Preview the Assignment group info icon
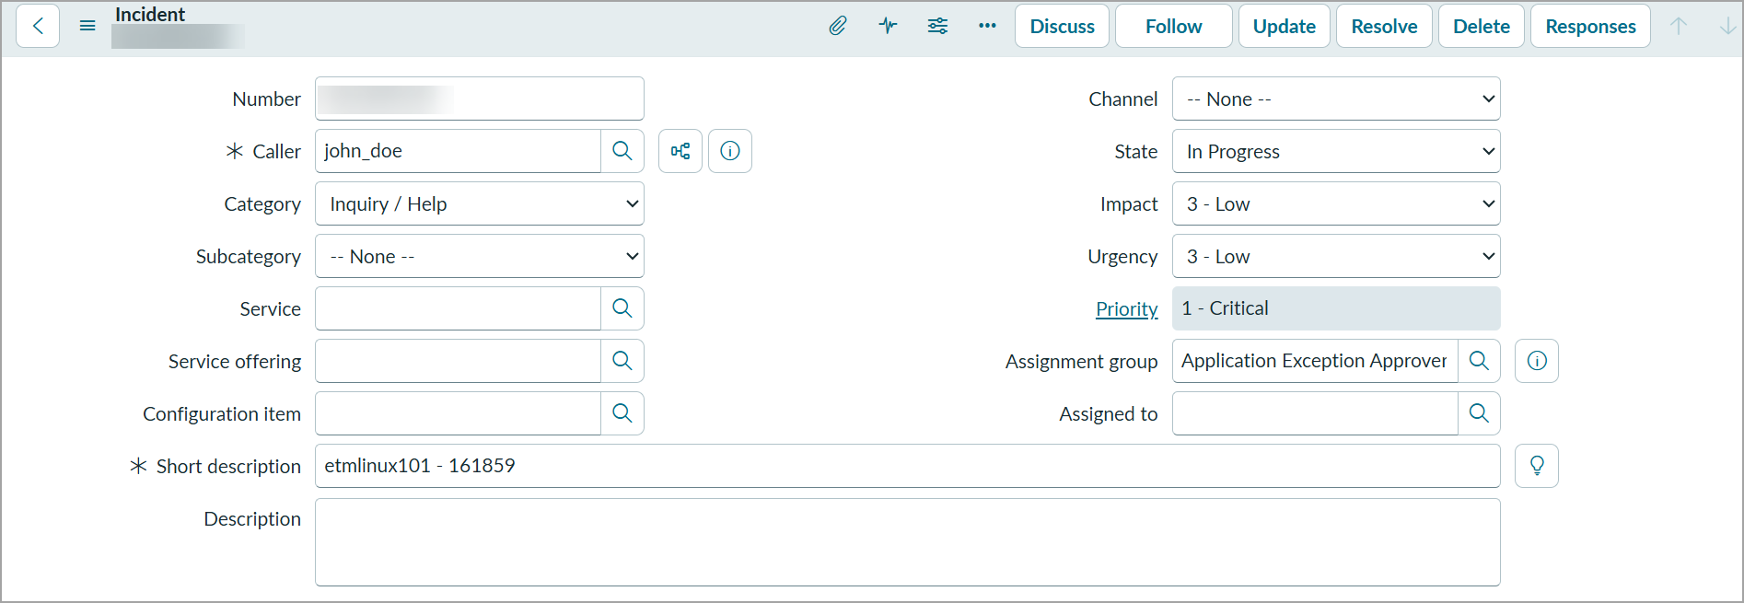 pyautogui.click(x=1537, y=361)
